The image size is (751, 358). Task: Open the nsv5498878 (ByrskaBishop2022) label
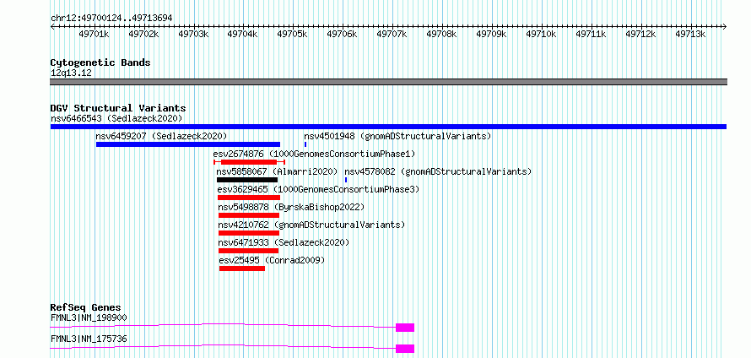click(x=291, y=207)
